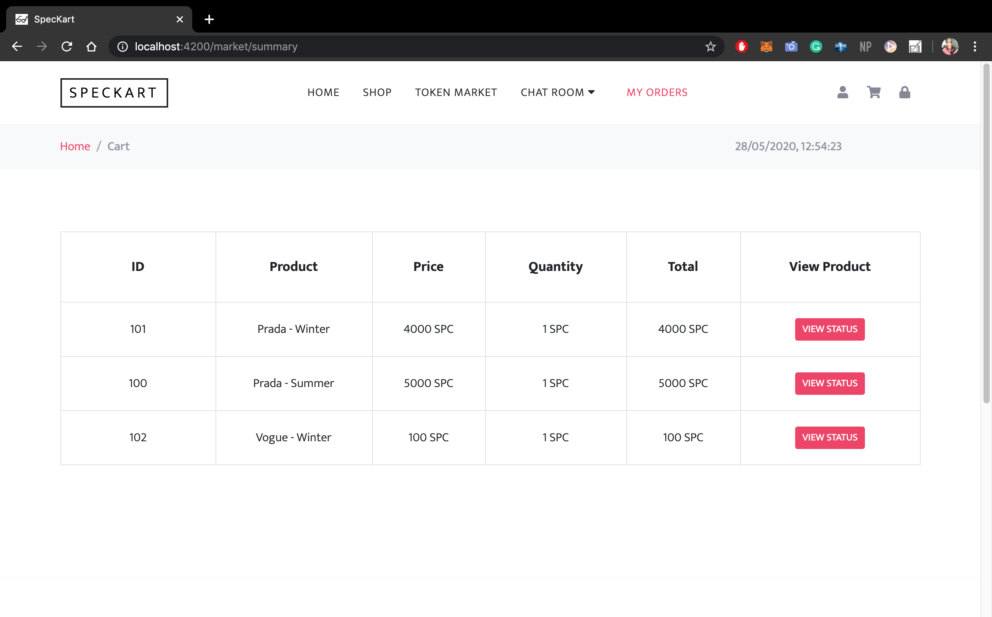Viewport: 992px width, 617px height.
Task: Click the Grammarly extension icon
Action: 816,46
